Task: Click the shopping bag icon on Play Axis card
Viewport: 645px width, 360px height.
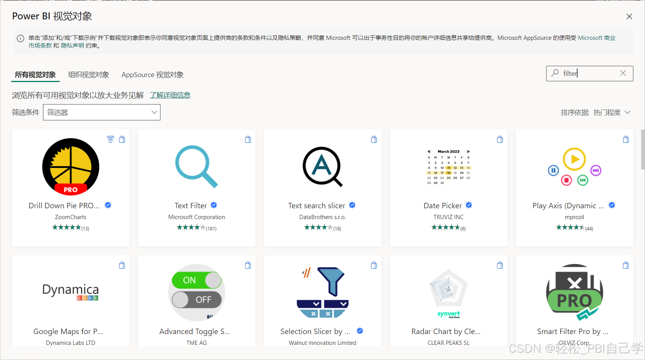Action: coord(626,139)
